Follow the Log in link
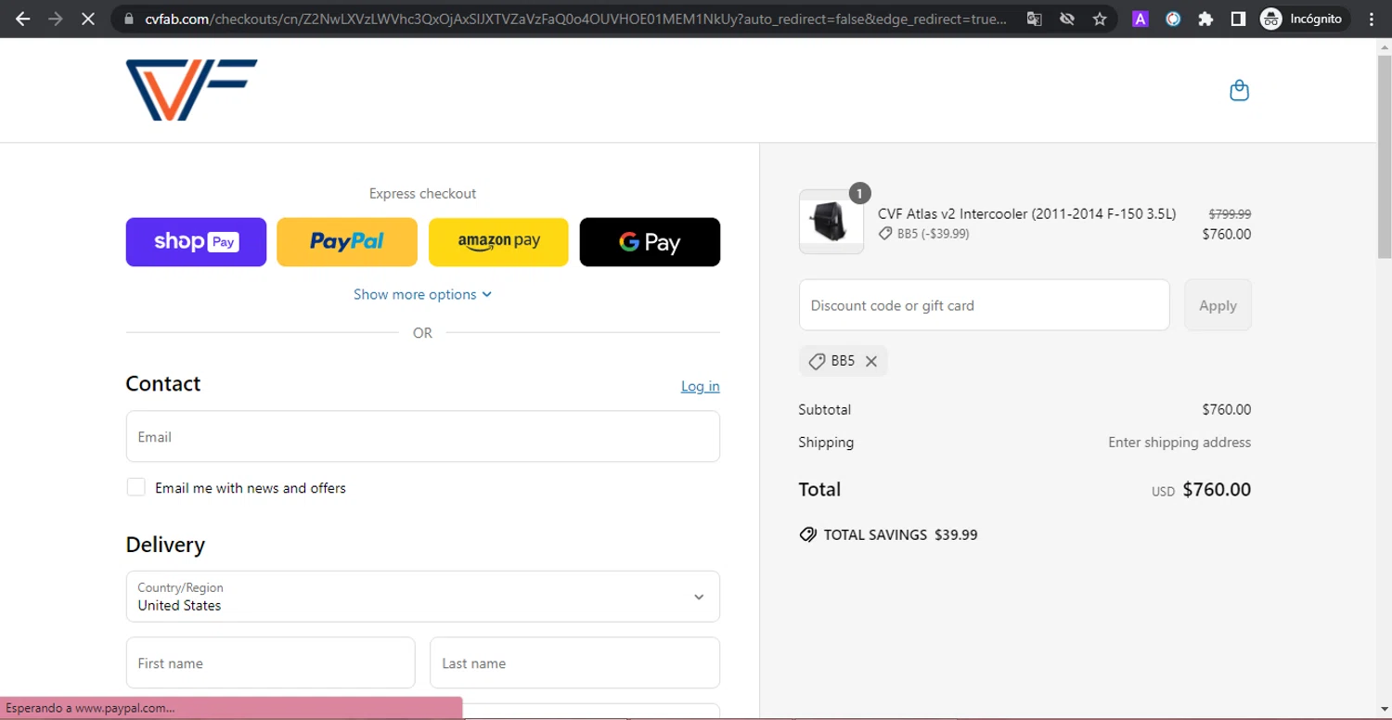The width and height of the screenshot is (1392, 720). 700,386
